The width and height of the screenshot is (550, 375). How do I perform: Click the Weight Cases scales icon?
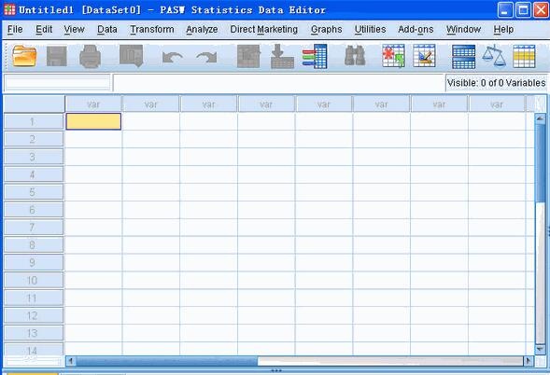coord(494,56)
